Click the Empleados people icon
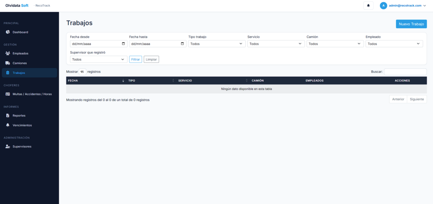Screen dimensions: 433x204 point(8,54)
